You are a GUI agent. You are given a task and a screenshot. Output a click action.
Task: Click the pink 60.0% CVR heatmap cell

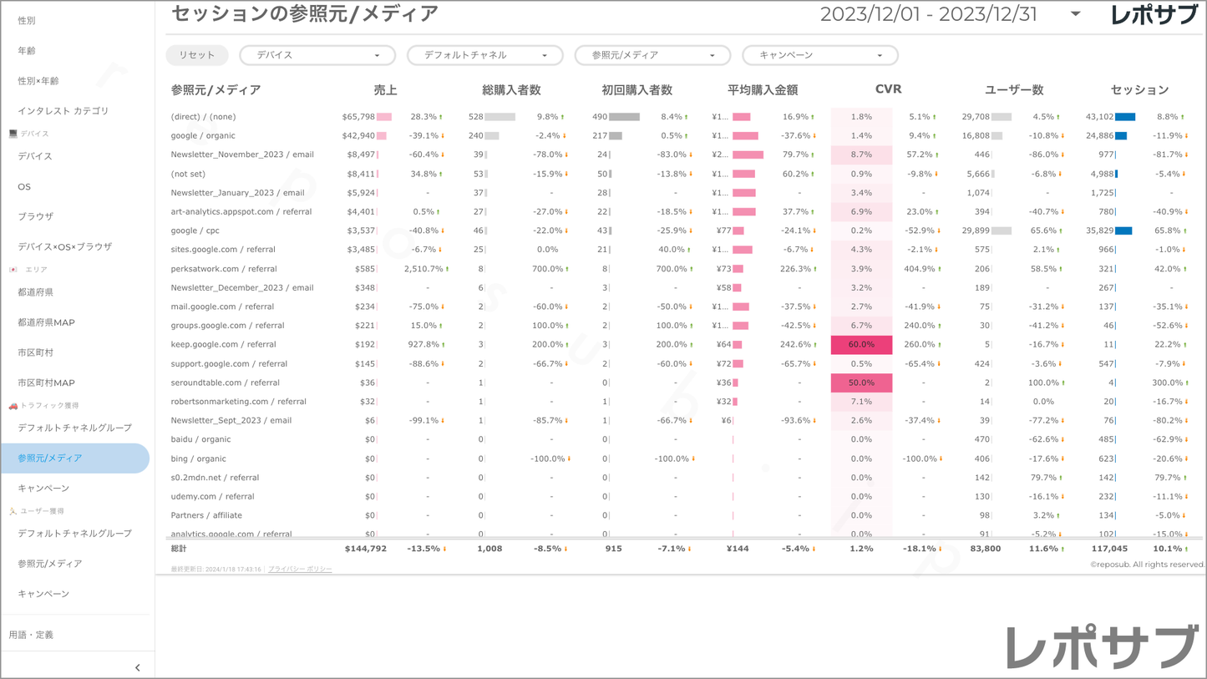pos(861,345)
